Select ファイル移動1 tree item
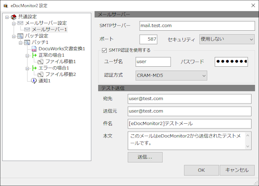The height and width of the screenshot is (186, 259). [61, 61]
